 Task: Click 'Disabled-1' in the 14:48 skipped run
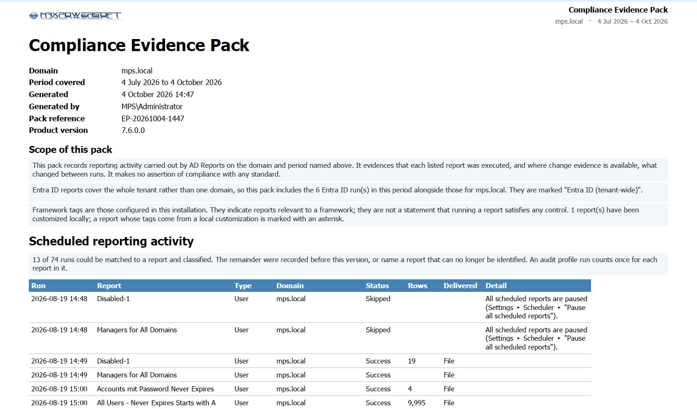click(x=113, y=299)
